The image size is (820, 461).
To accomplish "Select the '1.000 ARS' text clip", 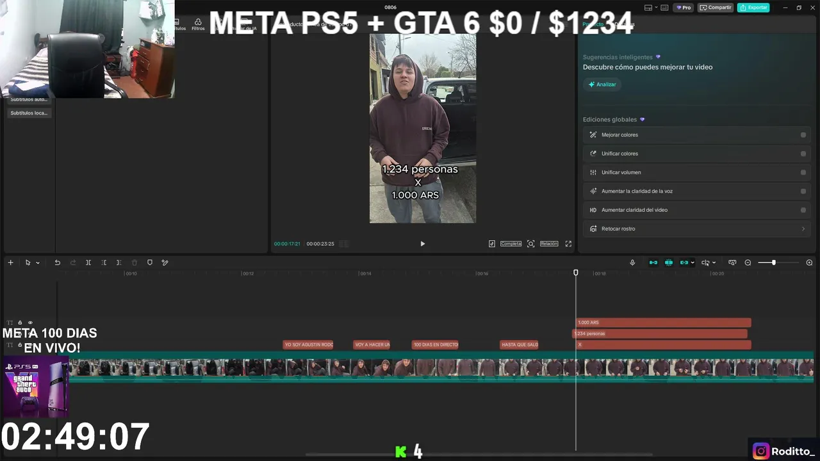I will (x=663, y=323).
